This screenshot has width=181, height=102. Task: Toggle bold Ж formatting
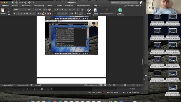[x=14, y=14]
